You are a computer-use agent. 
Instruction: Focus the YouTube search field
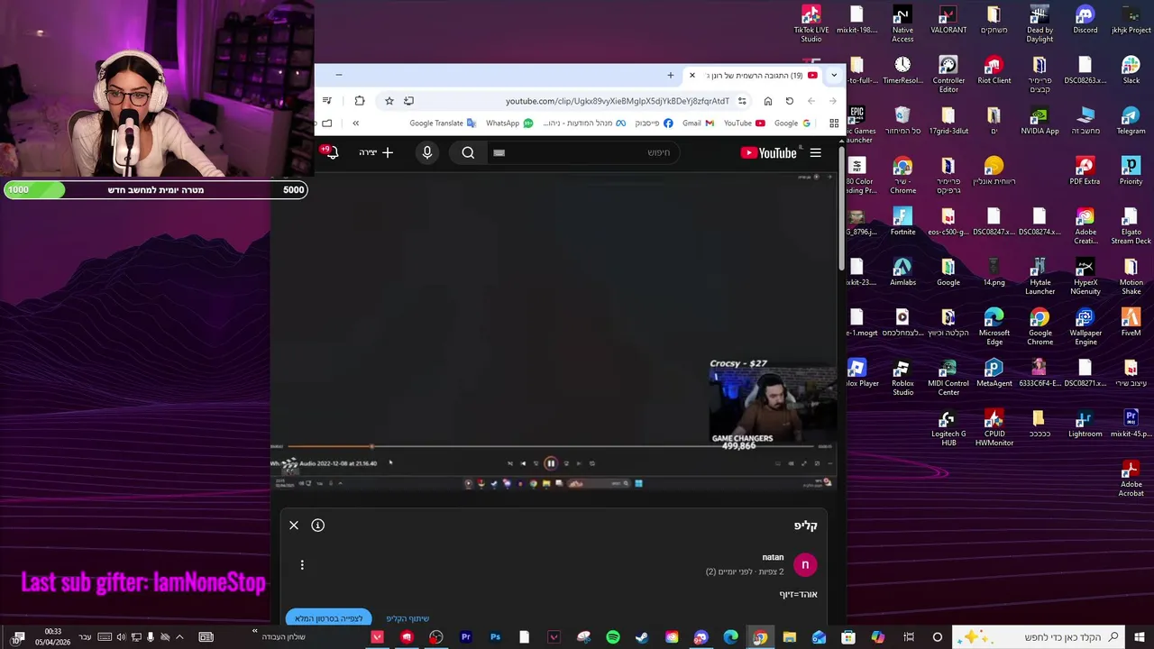click(582, 153)
